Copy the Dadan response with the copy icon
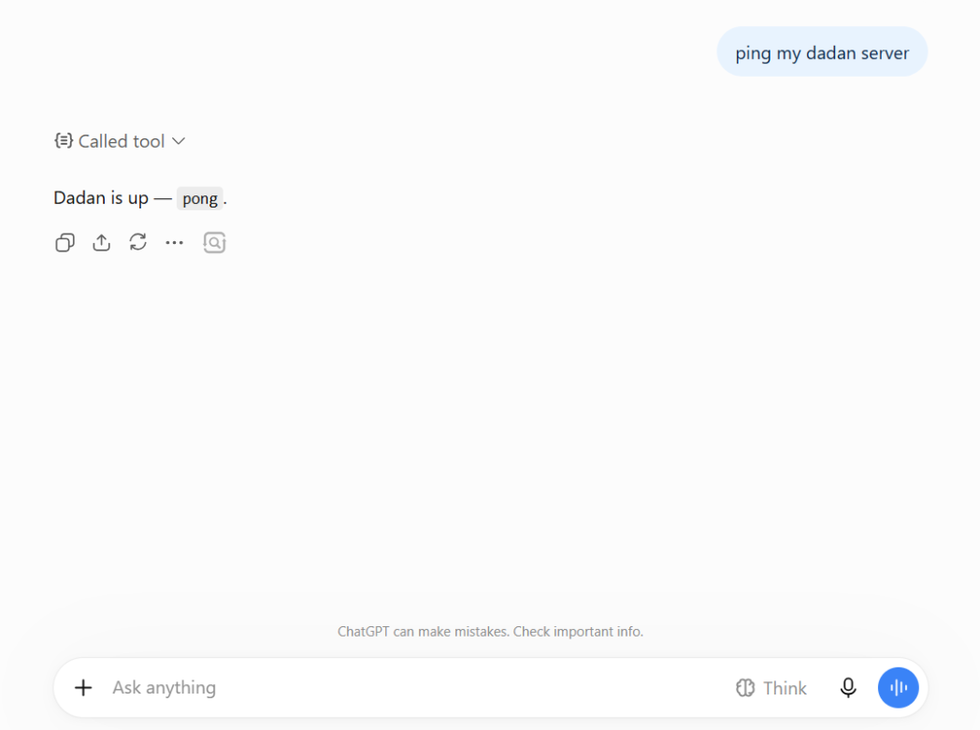The width and height of the screenshot is (980, 730). 65,242
